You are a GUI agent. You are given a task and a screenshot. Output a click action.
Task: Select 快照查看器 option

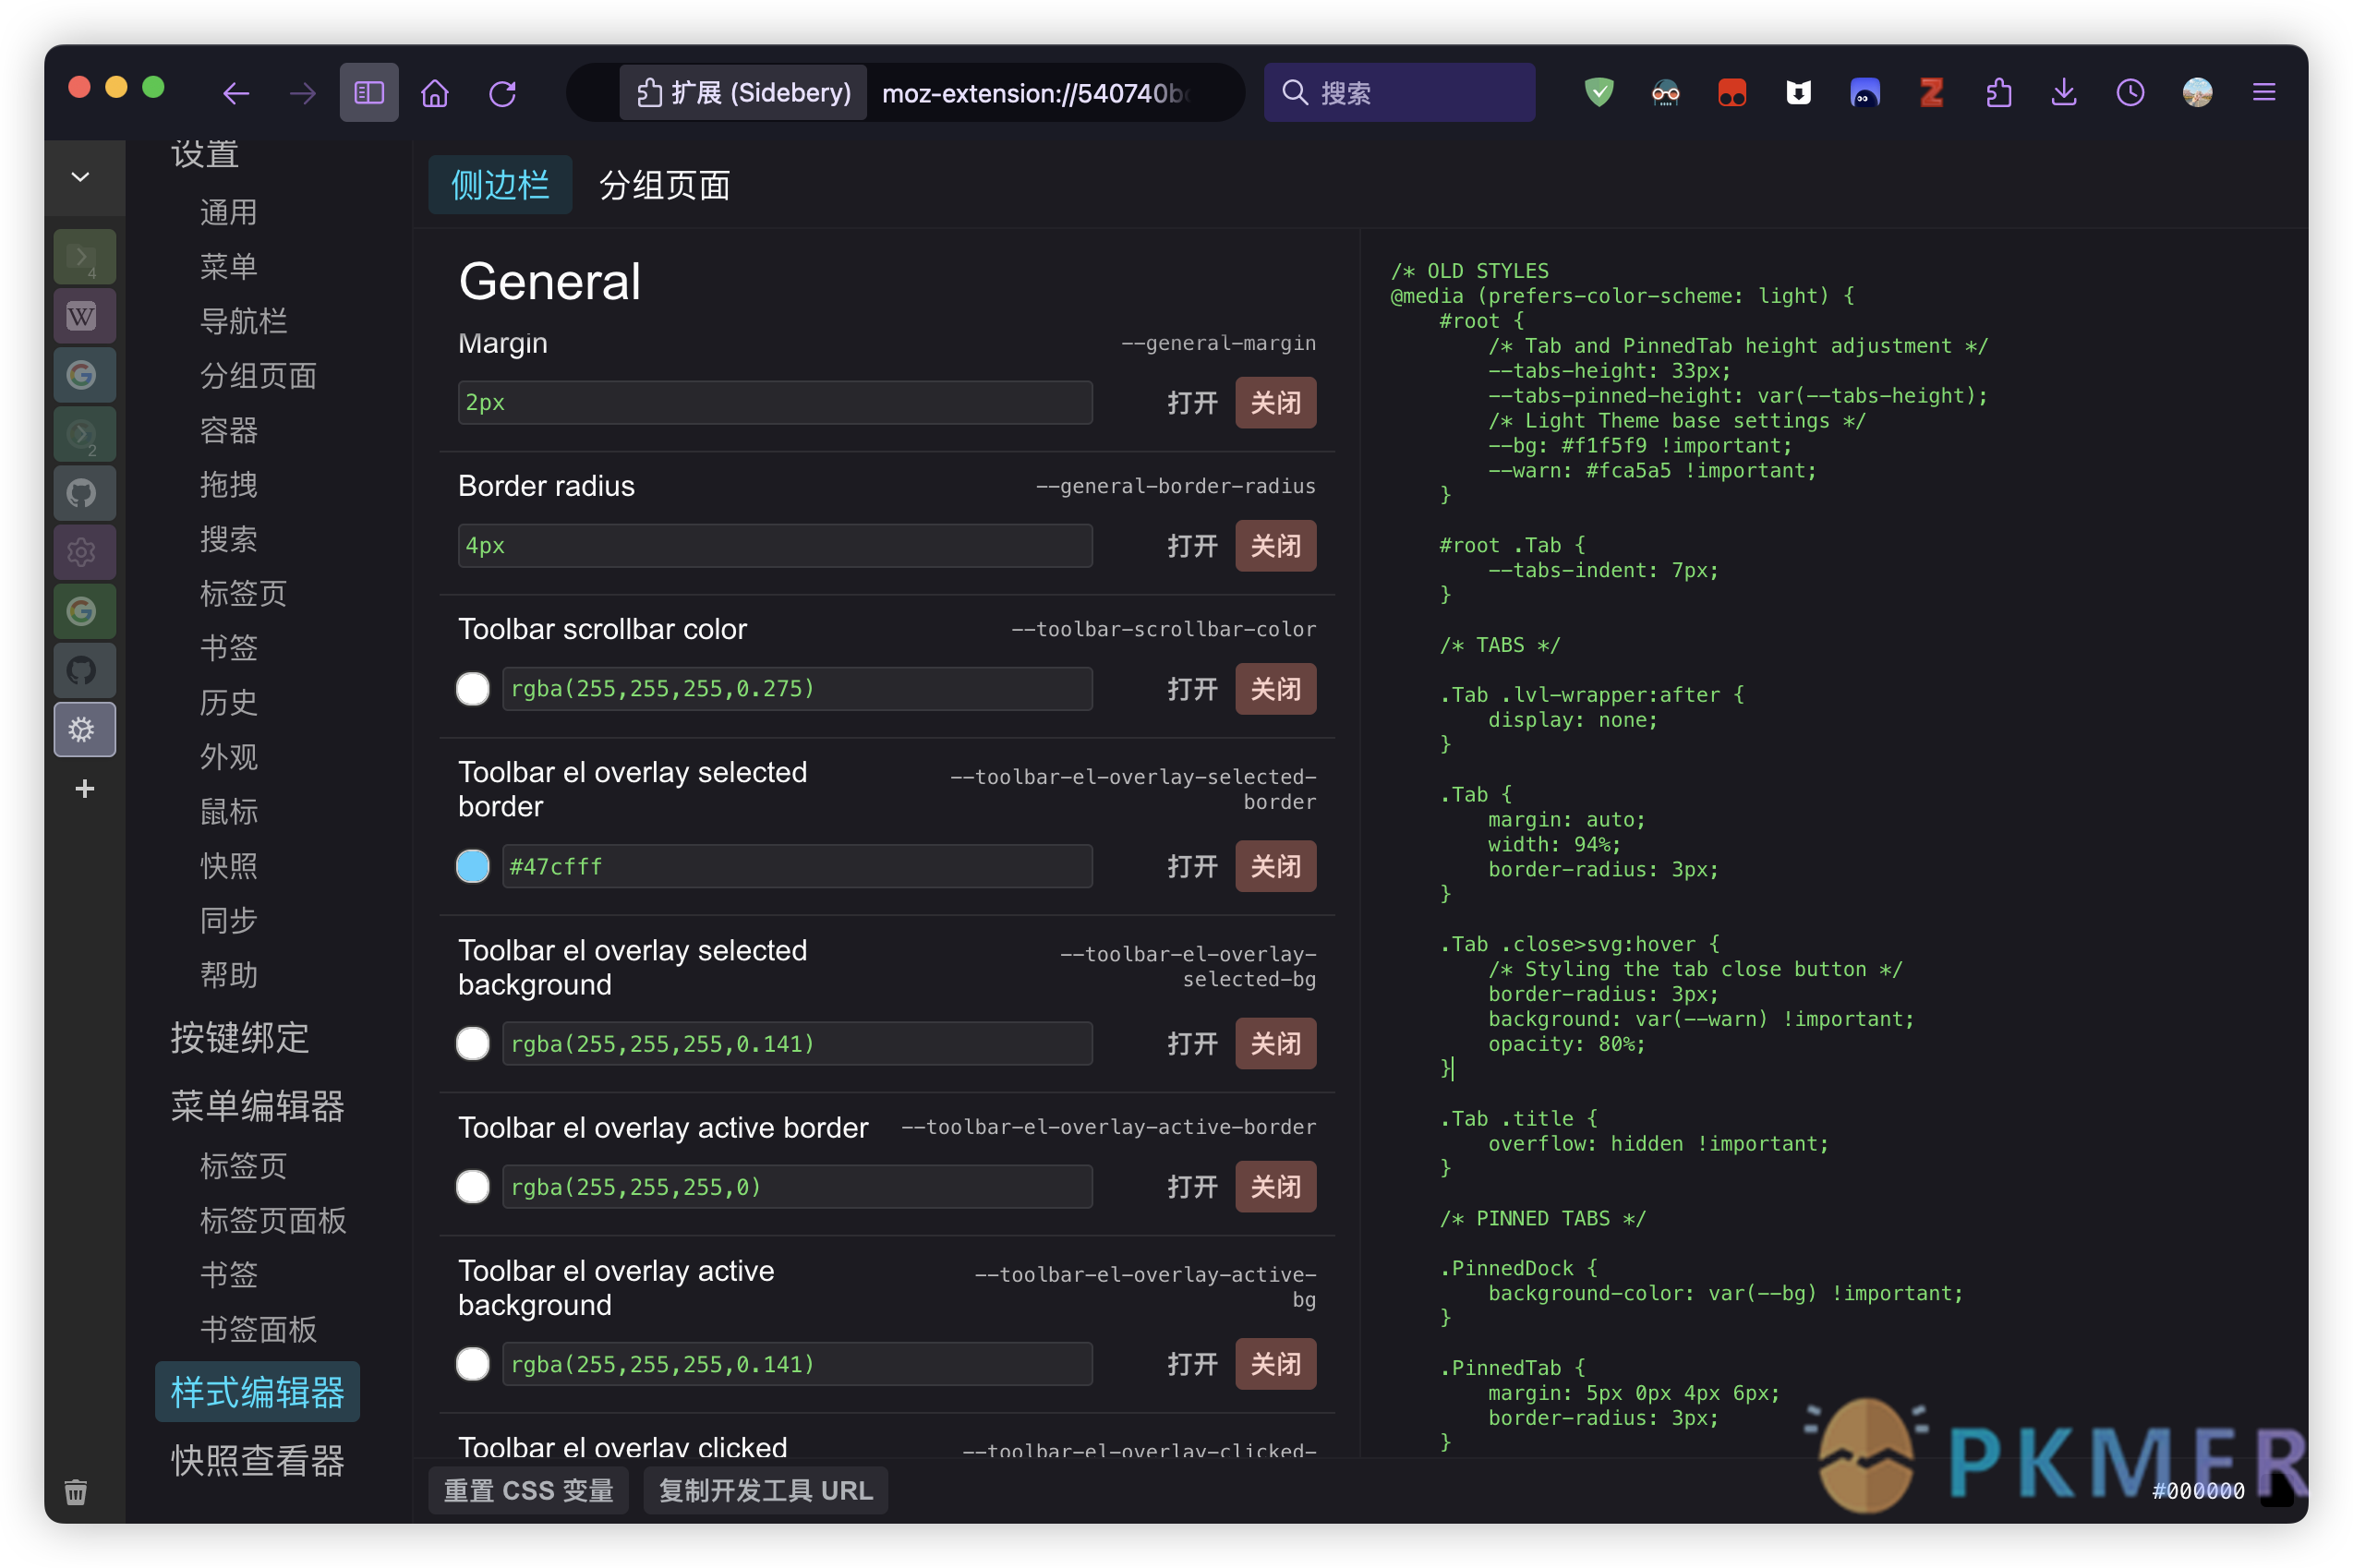(x=257, y=1458)
